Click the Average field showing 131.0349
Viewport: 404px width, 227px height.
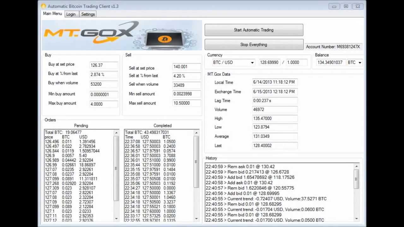pos(275,136)
